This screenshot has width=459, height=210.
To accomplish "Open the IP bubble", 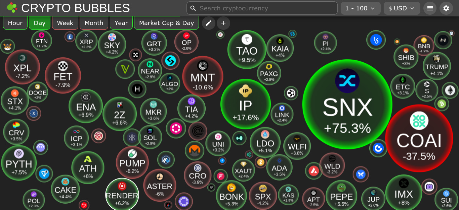I will 246,104.
